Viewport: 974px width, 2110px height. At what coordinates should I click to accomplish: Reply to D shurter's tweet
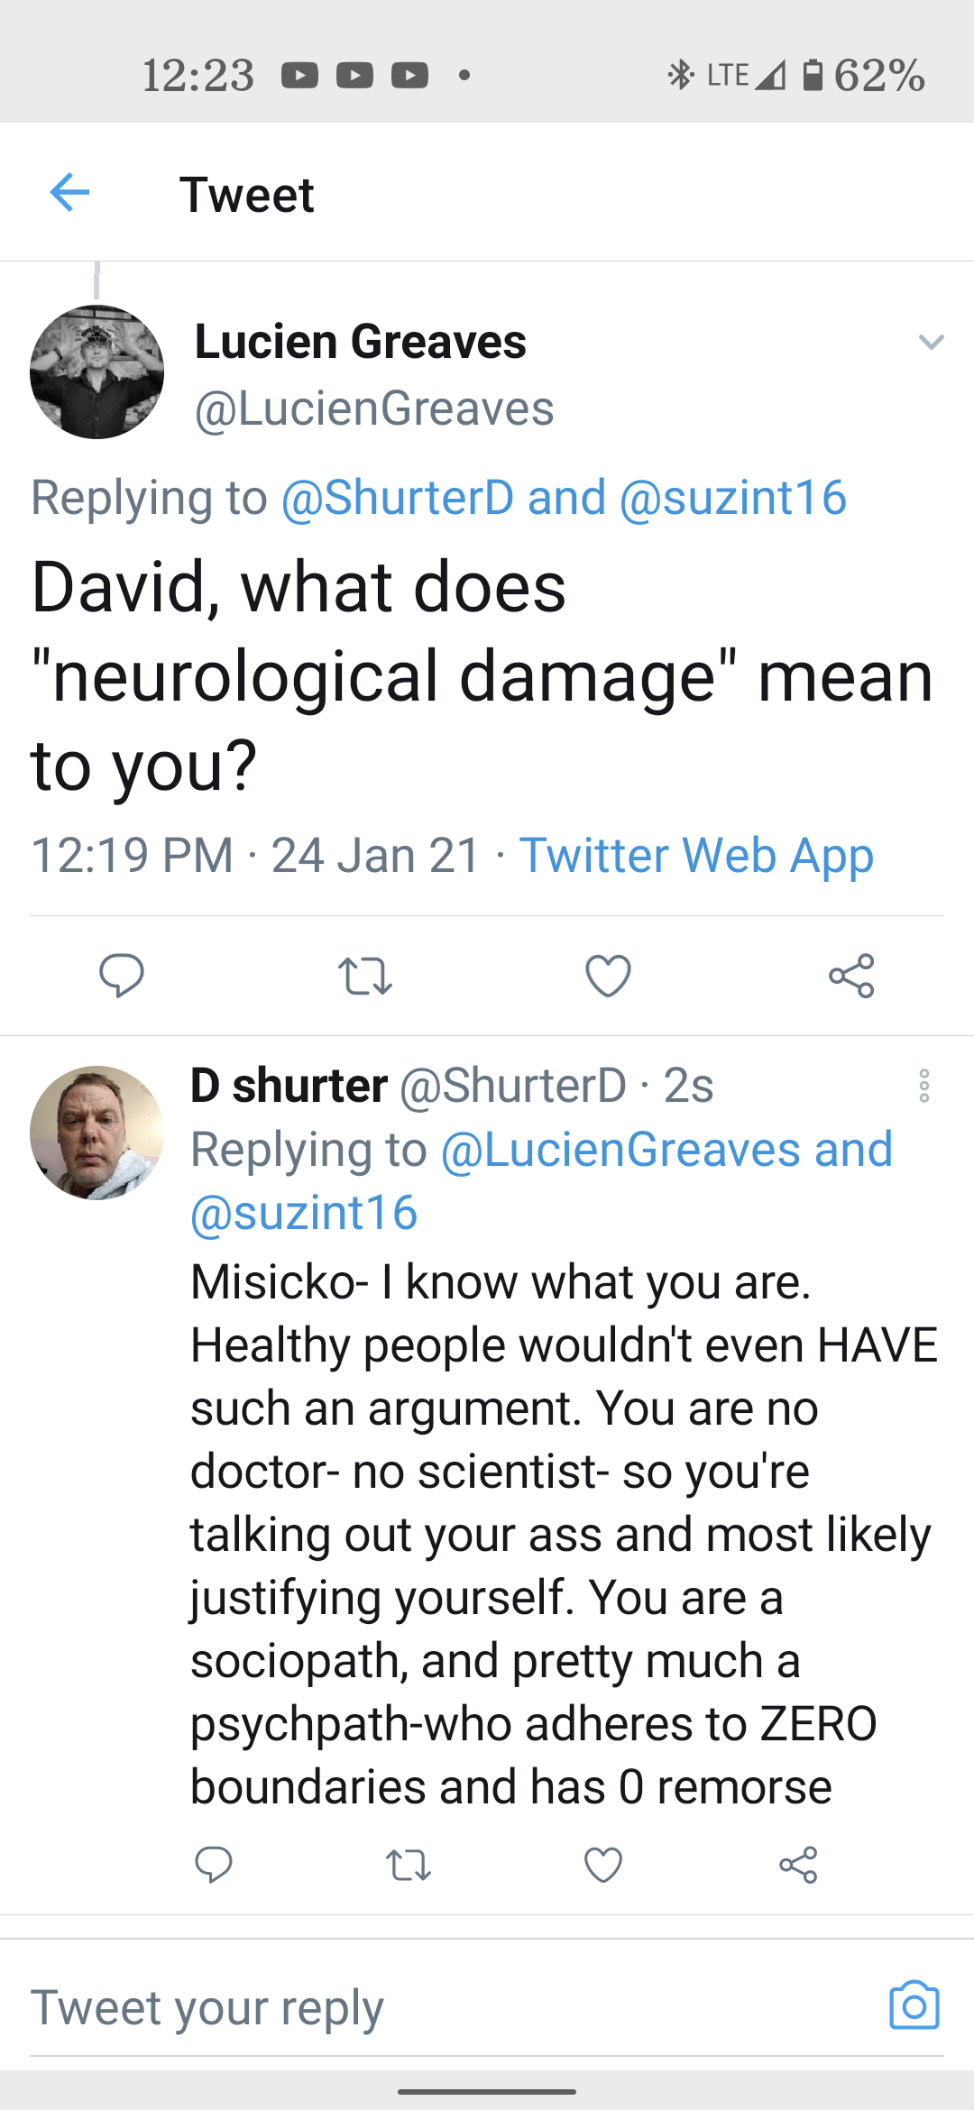pos(214,1864)
